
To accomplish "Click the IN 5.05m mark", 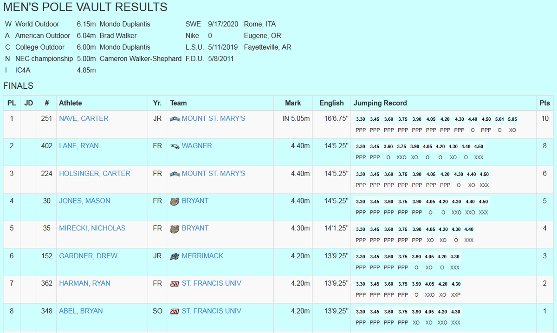I will [296, 118].
